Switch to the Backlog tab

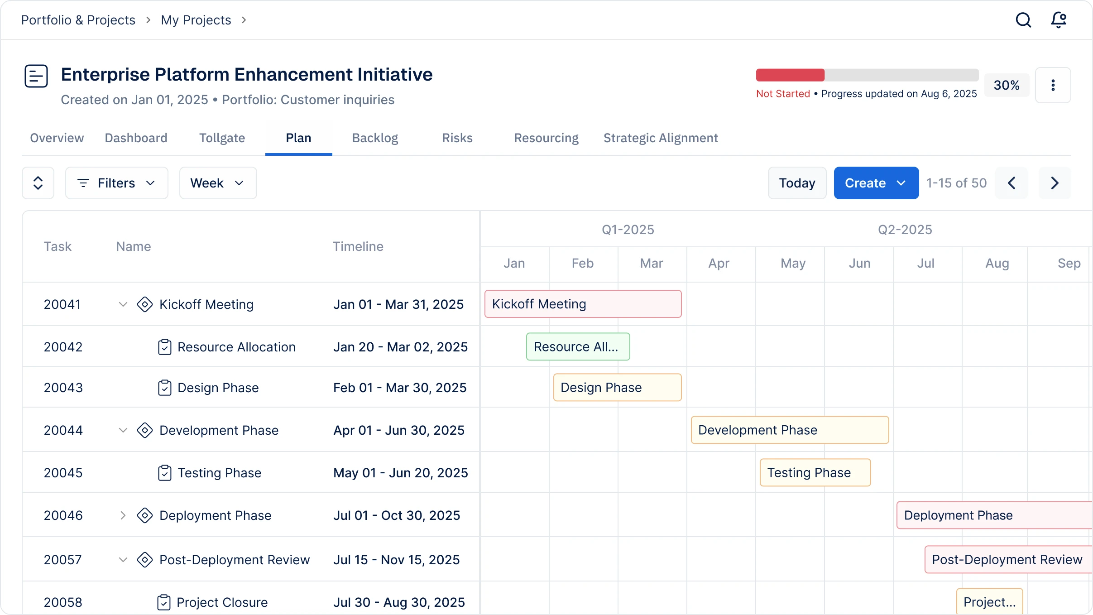click(x=375, y=138)
